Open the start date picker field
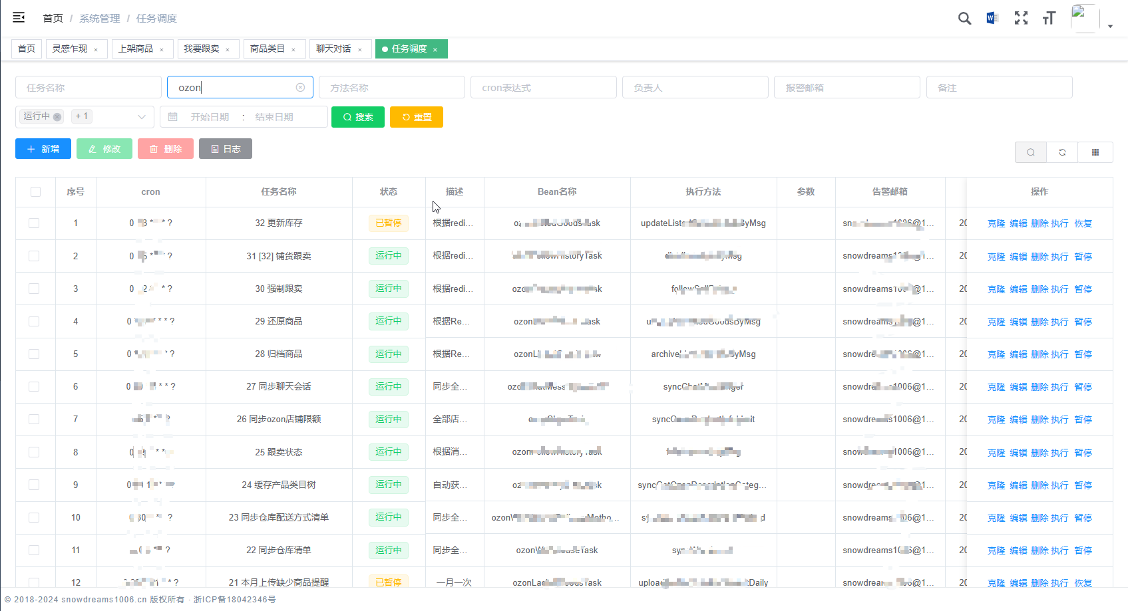 pyautogui.click(x=210, y=117)
